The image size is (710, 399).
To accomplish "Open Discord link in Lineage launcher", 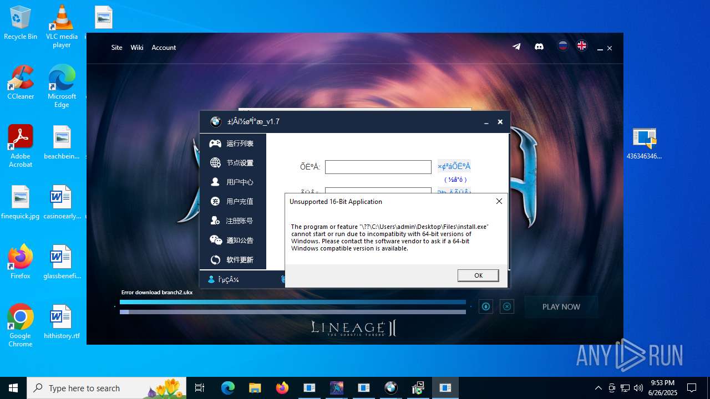I will (539, 47).
